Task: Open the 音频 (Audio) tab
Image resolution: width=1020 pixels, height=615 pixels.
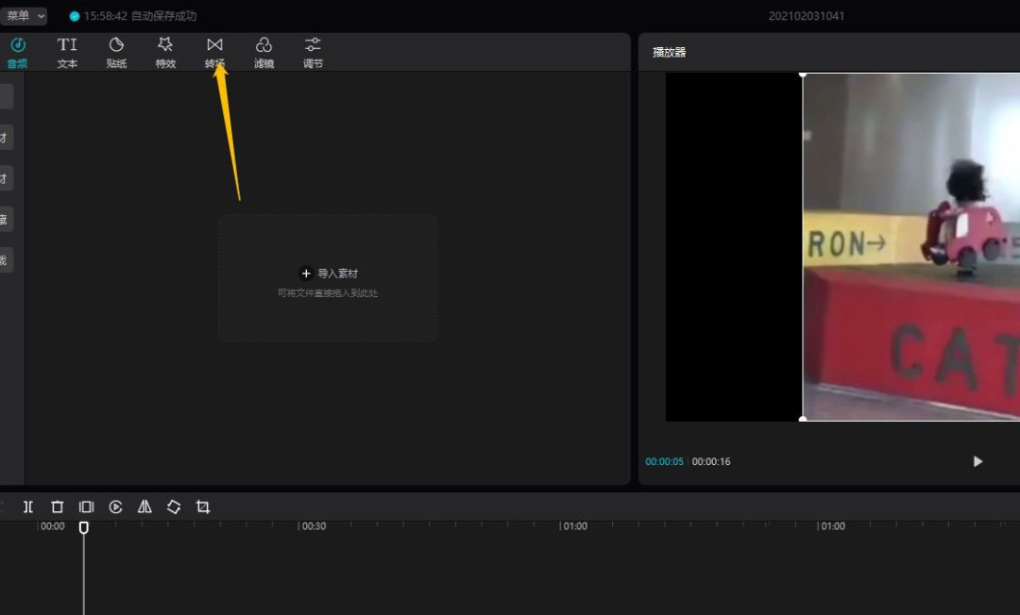Action: click(17, 52)
